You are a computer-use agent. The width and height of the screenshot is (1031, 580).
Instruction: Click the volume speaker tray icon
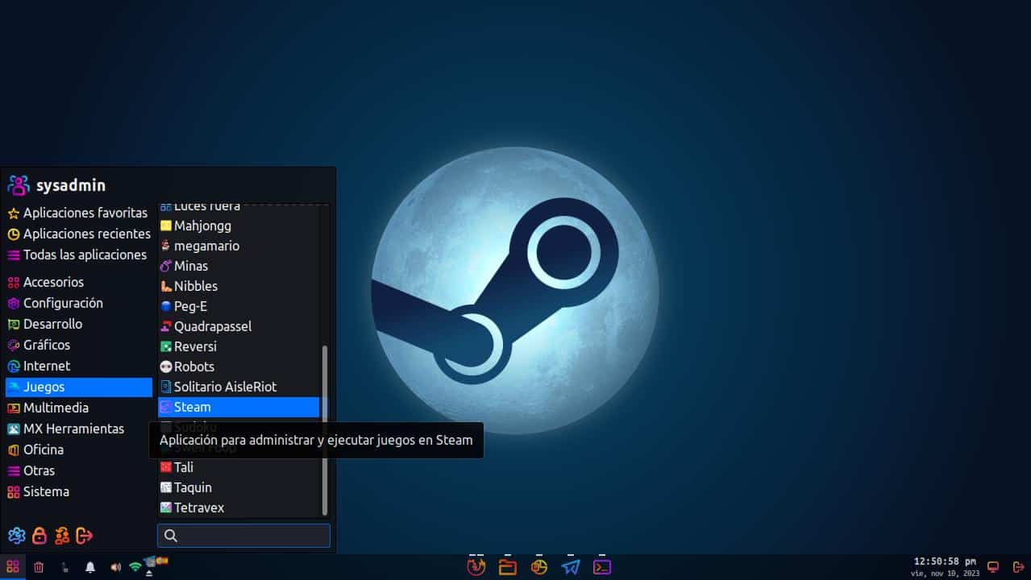(x=115, y=567)
